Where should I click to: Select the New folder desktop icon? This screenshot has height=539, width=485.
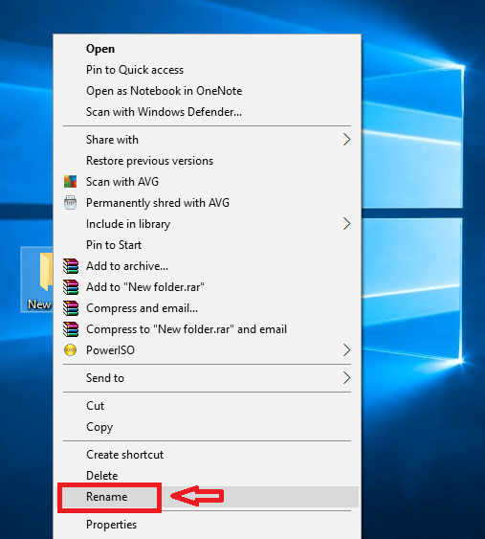(37, 280)
